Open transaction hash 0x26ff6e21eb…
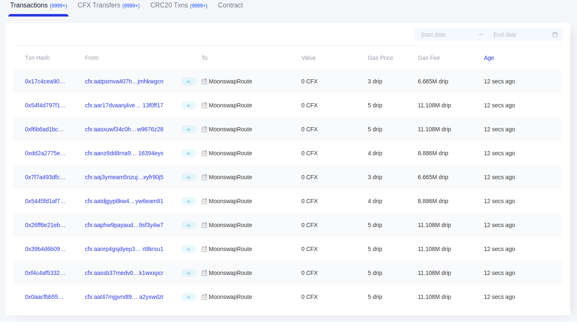The height and width of the screenshot is (322, 577). point(45,225)
